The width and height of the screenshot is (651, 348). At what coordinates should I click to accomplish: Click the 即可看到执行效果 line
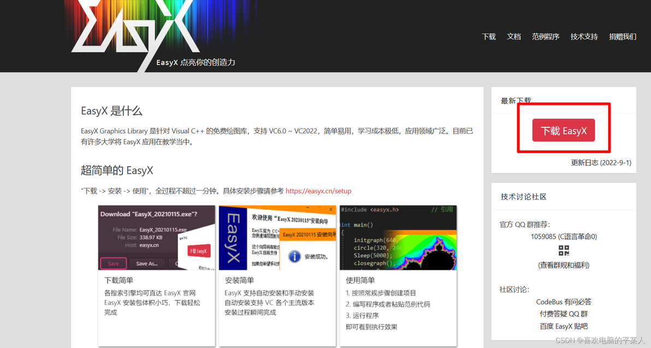click(371, 327)
